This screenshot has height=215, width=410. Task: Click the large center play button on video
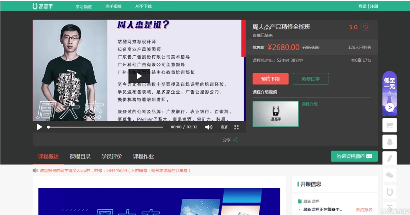click(x=139, y=78)
